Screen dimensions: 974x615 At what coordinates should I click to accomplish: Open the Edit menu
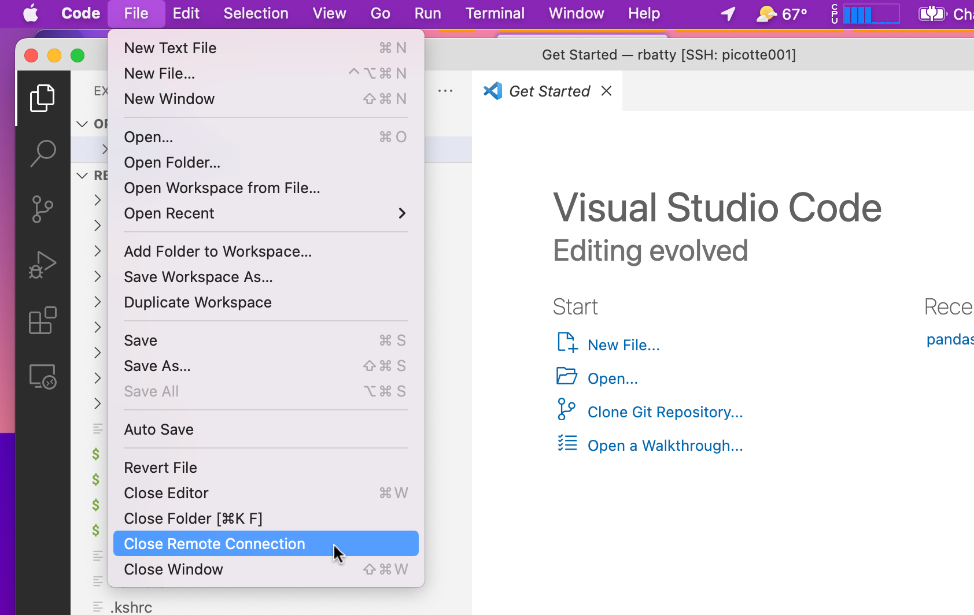(x=186, y=13)
